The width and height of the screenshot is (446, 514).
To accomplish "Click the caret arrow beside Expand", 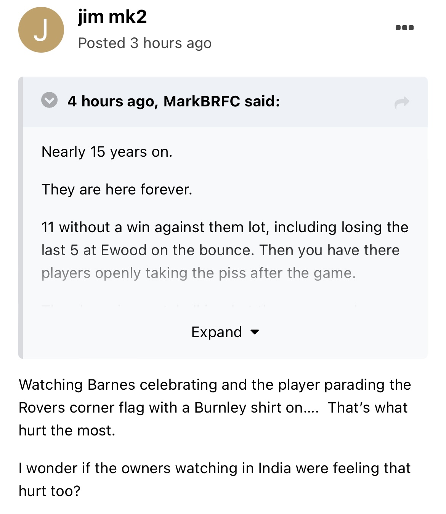I will pos(255,332).
